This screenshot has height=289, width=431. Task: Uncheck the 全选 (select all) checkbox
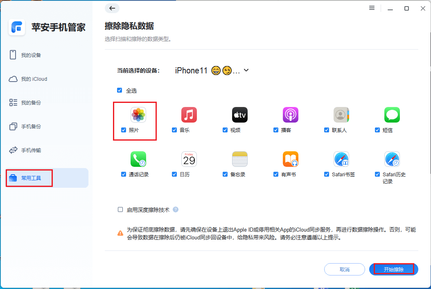(120, 90)
